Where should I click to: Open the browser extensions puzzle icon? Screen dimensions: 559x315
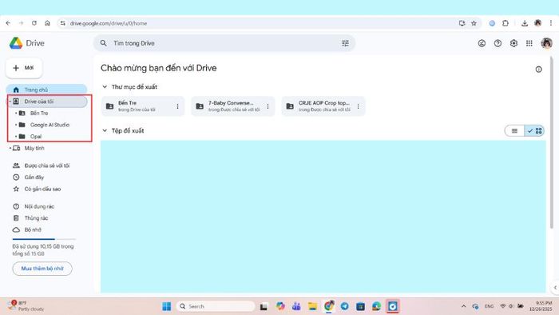pyautogui.click(x=505, y=23)
